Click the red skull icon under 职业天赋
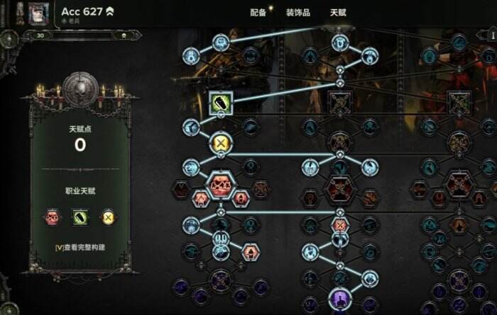Viewport: 497px width, 315px height. pos(53,217)
